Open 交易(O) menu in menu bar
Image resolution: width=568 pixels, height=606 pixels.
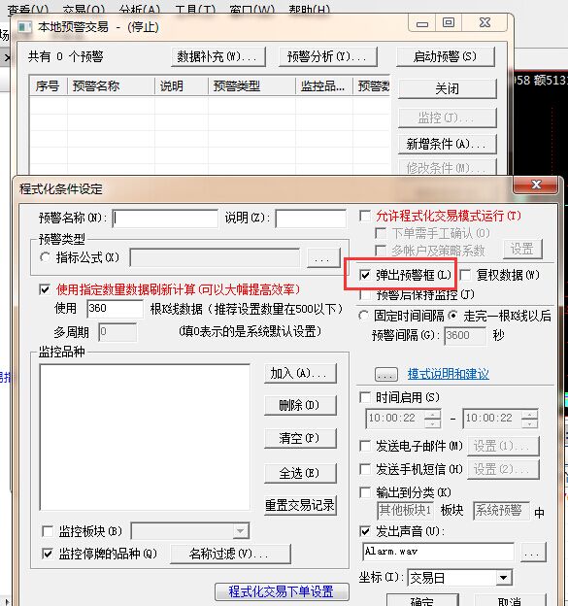click(84, 10)
